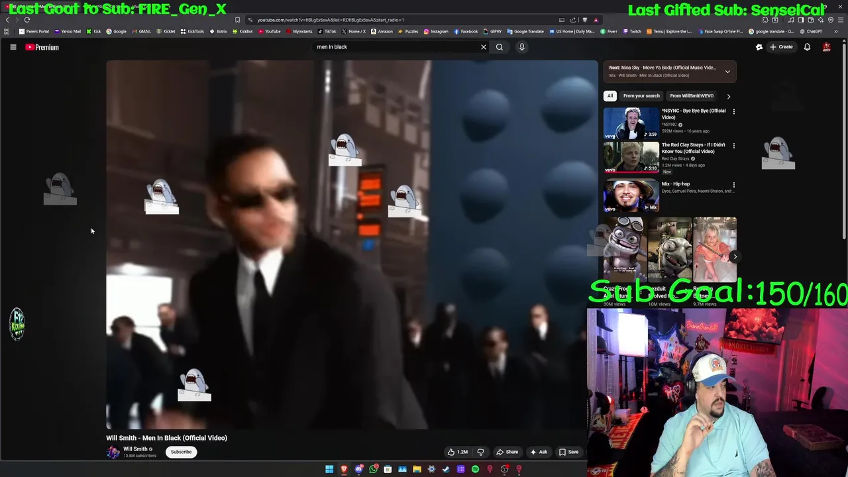Like the video (1.2M thumbs up)

coord(457,452)
